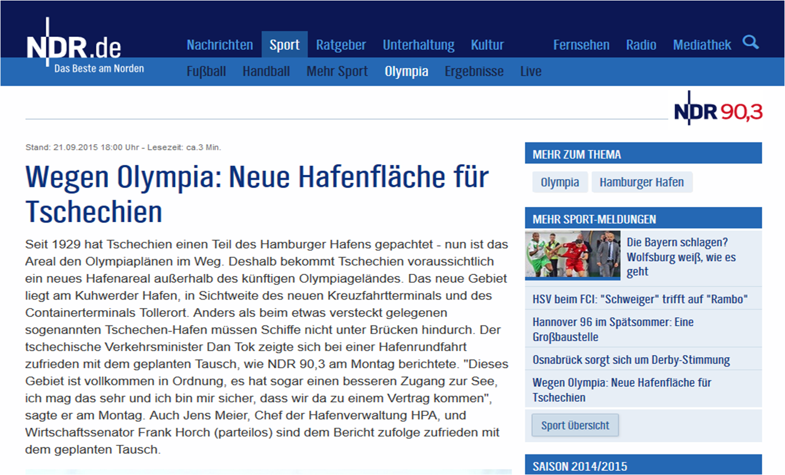Click 'Das Beste am Norden' slogan
785x475 pixels.
click(99, 68)
